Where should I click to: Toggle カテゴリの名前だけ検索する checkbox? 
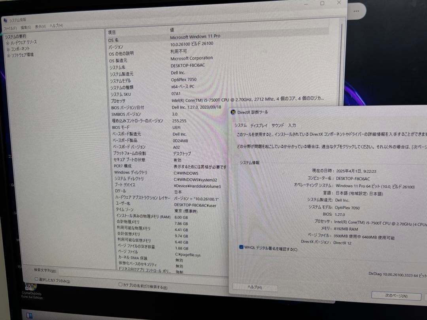click(120, 284)
